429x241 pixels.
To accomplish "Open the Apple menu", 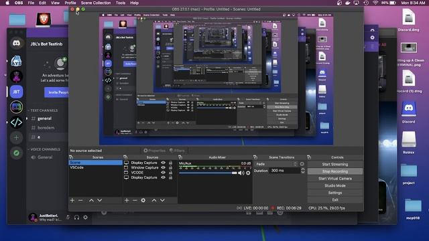I will [x=7, y=3].
